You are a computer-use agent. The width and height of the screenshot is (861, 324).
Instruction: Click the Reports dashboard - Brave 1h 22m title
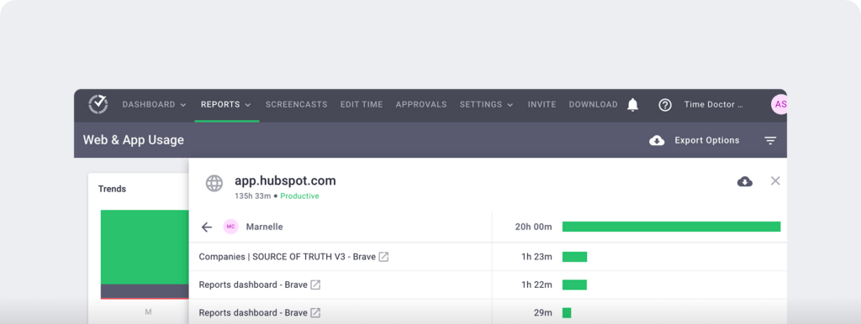(x=253, y=285)
